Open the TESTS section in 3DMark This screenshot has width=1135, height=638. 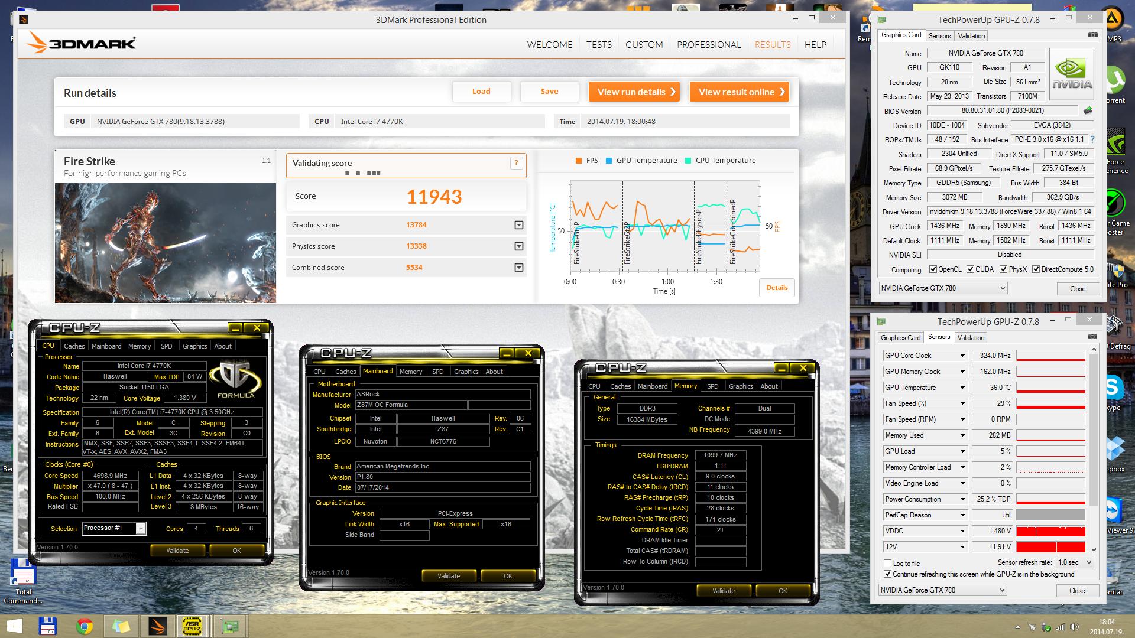click(x=599, y=44)
